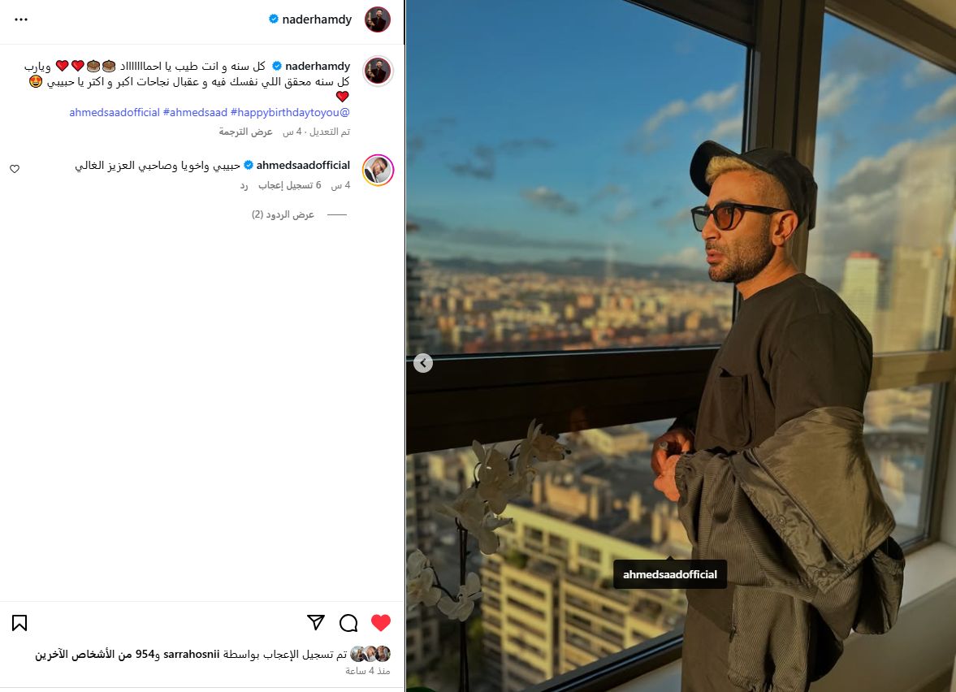
Task: Reply to ahmedsaadofficial's comment
Action: click(244, 185)
